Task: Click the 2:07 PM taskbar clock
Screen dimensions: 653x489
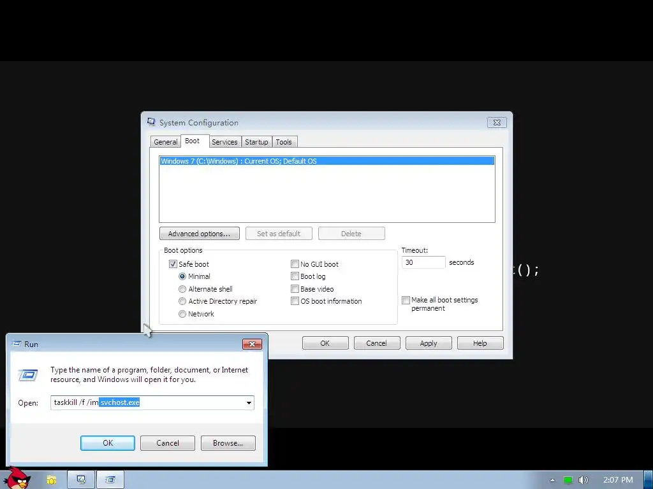Action: (617, 480)
